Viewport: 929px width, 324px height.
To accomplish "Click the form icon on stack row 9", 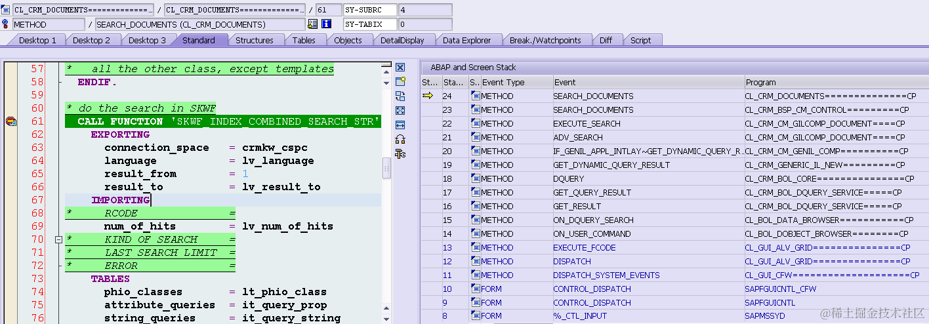I will pos(475,302).
